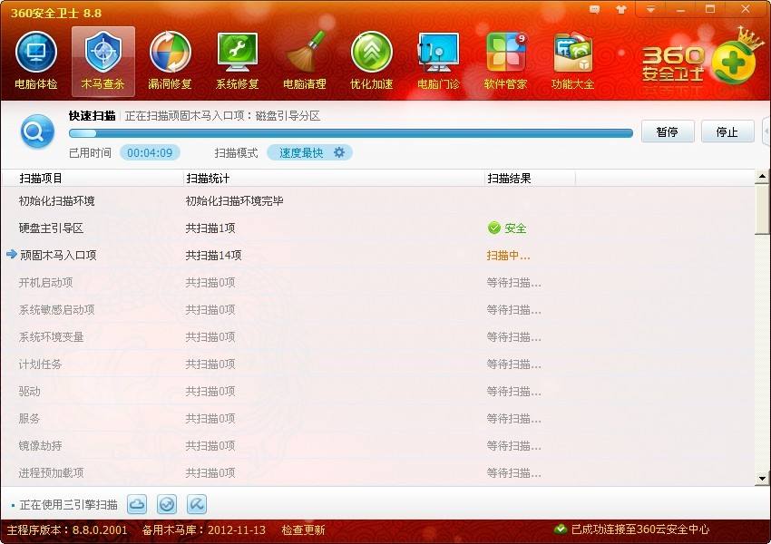
Task: Pause the scan with 暂停
Action: (668, 131)
